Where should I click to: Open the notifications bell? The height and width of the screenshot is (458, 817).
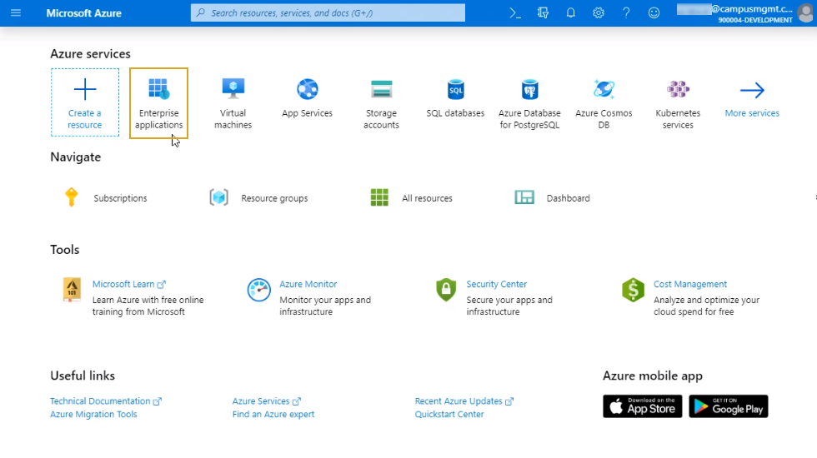(571, 13)
